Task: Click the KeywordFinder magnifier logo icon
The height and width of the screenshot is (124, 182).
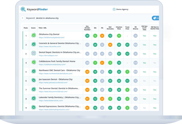Action: tap(23, 9)
